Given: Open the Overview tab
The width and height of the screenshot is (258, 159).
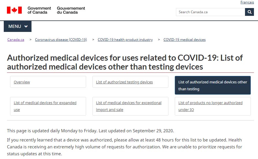Looking at the screenshot, I should tap(22, 82).
